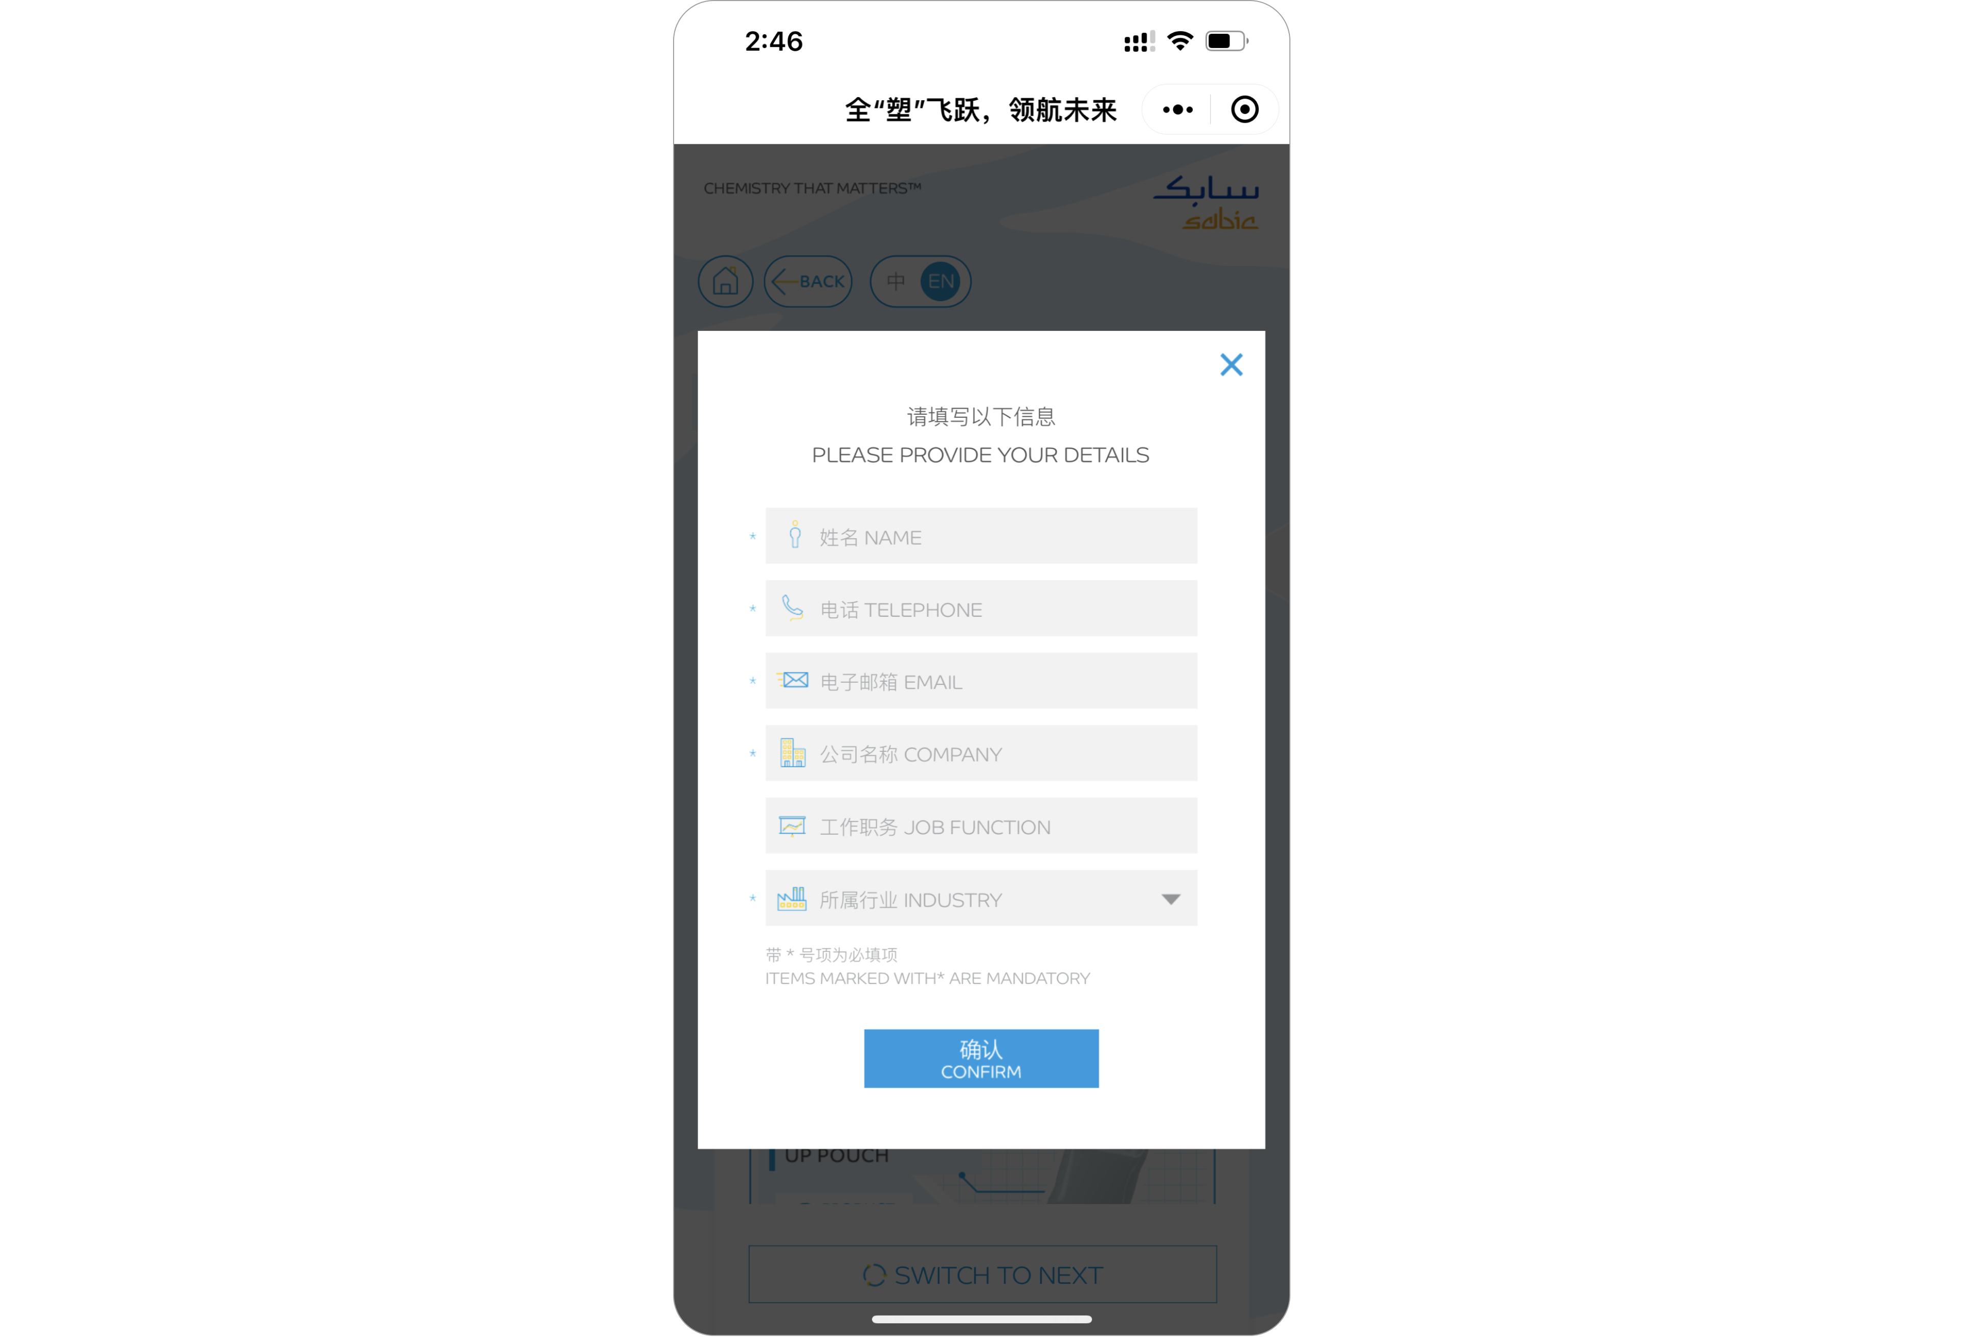1964x1337 pixels.
Task: Click the Back navigation icon
Action: (x=808, y=280)
